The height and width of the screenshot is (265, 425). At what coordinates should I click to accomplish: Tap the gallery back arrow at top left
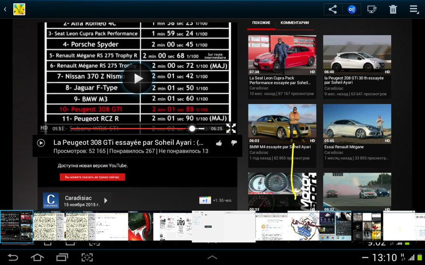5,9
